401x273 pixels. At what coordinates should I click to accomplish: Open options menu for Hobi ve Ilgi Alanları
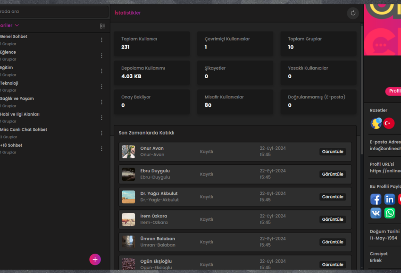101,118
